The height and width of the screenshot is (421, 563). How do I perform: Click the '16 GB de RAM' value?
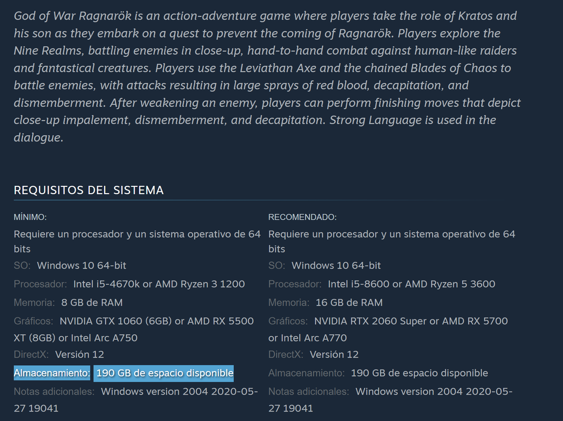click(349, 303)
